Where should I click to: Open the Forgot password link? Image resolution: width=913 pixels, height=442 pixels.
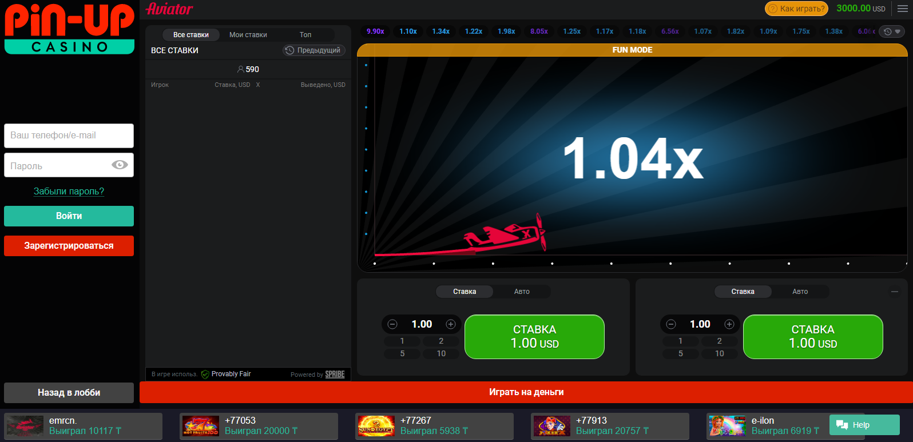tap(69, 191)
